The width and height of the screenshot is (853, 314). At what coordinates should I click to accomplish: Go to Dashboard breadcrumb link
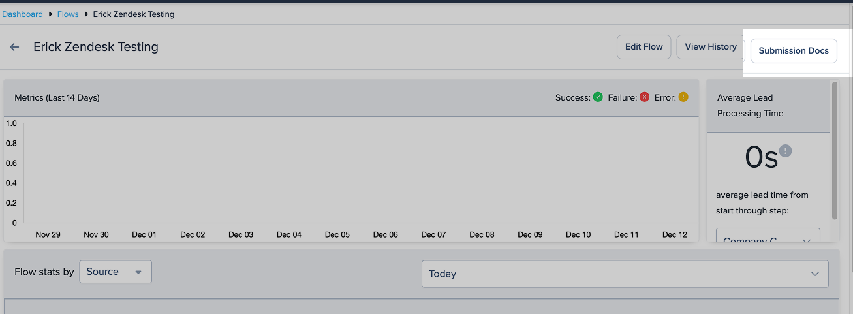22,14
